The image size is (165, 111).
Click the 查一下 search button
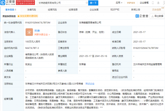93,3
